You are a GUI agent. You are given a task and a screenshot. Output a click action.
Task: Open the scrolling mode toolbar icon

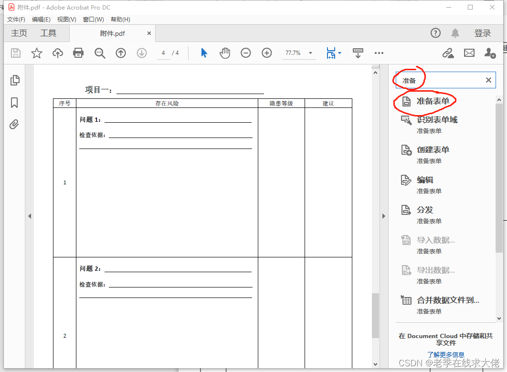click(358, 53)
